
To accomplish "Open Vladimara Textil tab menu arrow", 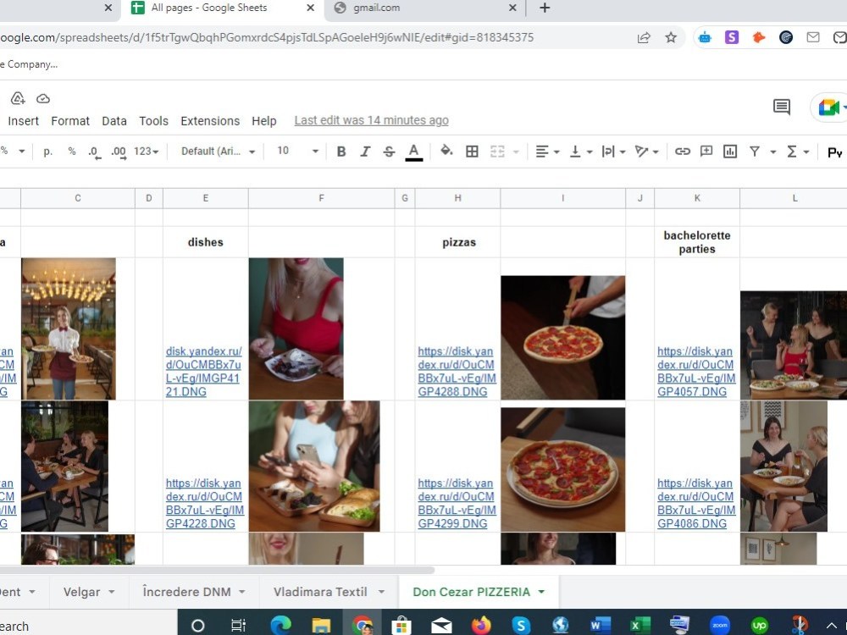I will [381, 593].
